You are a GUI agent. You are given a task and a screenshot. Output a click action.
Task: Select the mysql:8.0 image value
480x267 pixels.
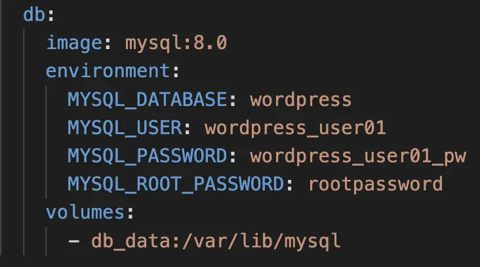point(176,43)
